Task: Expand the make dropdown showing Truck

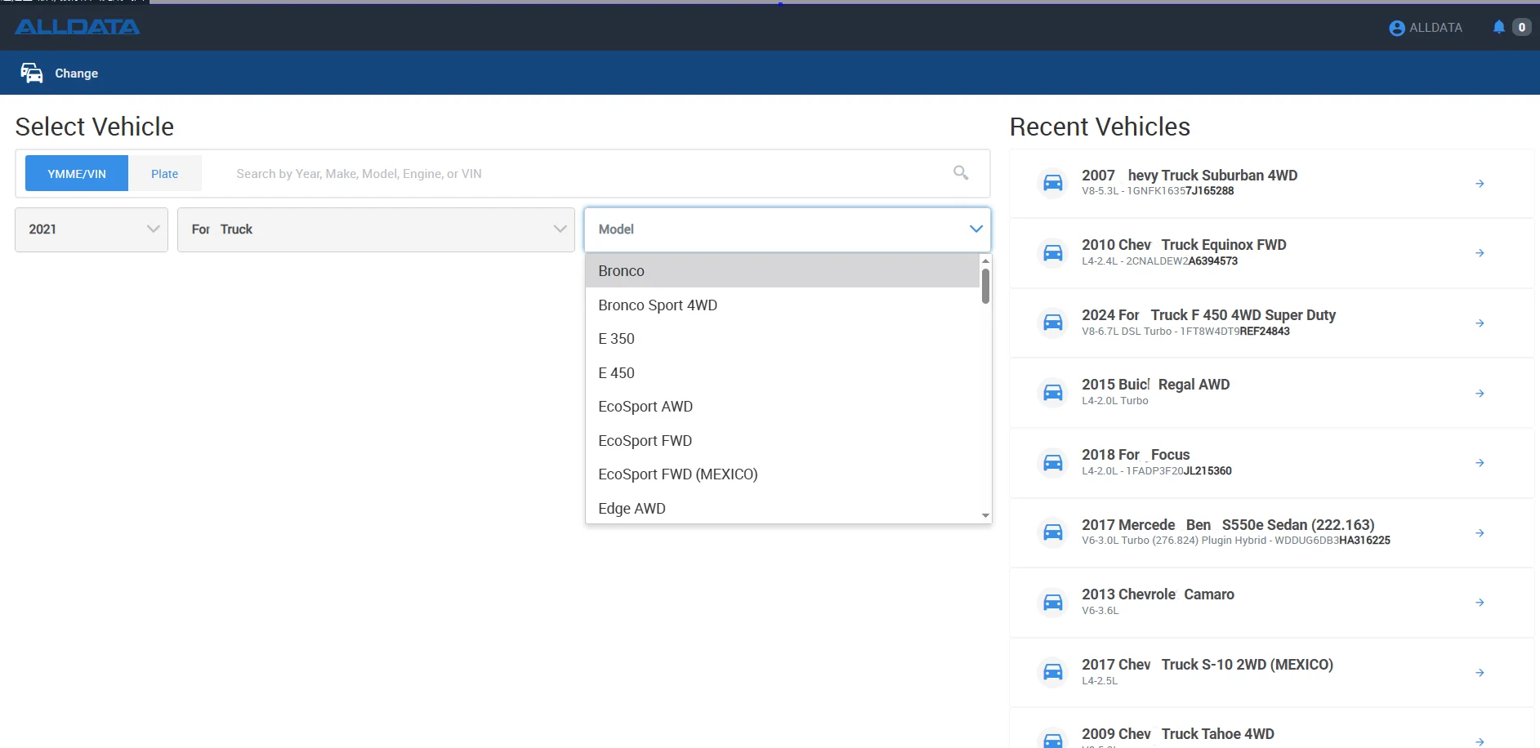Action: [x=376, y=229]
